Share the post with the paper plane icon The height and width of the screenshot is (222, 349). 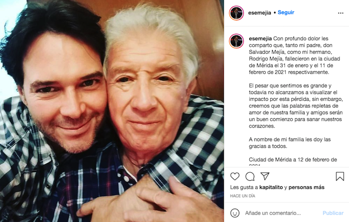pos(265,176)
